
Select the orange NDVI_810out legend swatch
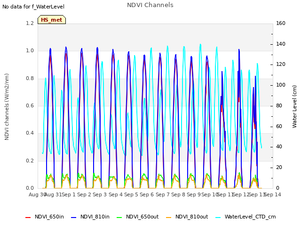click(168, 218)
